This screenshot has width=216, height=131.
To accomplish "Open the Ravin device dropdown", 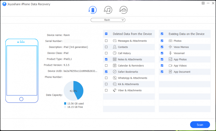I will click(x=108, y=20).
